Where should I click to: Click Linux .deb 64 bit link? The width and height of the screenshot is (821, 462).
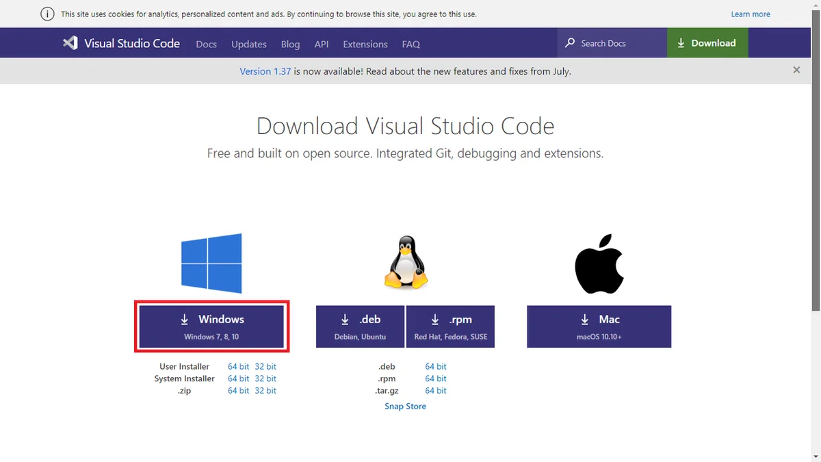pos(436,367)
